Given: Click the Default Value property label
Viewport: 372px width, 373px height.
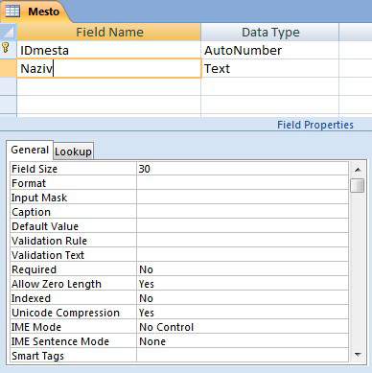Looking at the screenshot, I should 45,226.
